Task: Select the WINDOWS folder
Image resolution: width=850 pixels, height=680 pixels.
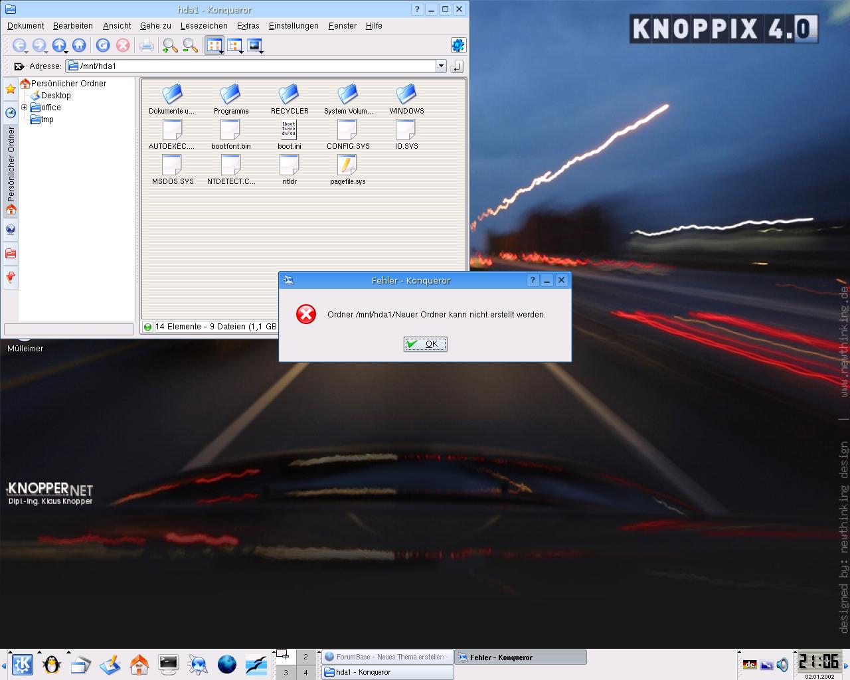Action: (406, 100)
